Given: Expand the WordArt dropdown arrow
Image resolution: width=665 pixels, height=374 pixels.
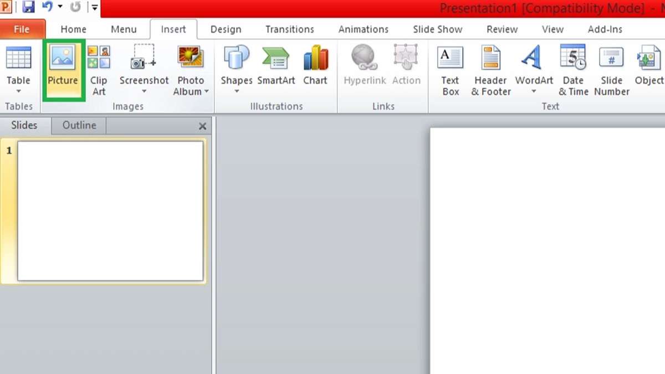Looking at the screenshot, I should 534,92.
